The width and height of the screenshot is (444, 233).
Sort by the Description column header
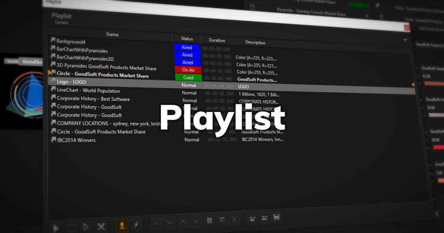click(255, 43)
